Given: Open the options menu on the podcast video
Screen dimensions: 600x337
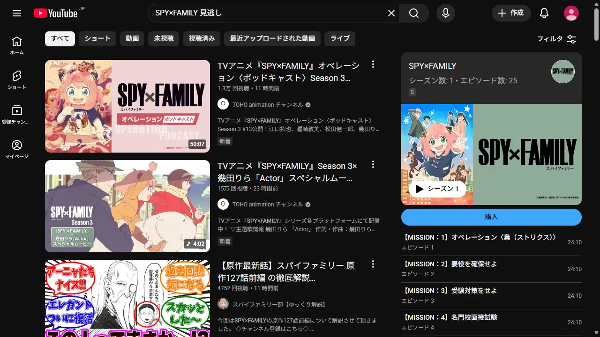Looking at the screenshot, I should 373,64.
